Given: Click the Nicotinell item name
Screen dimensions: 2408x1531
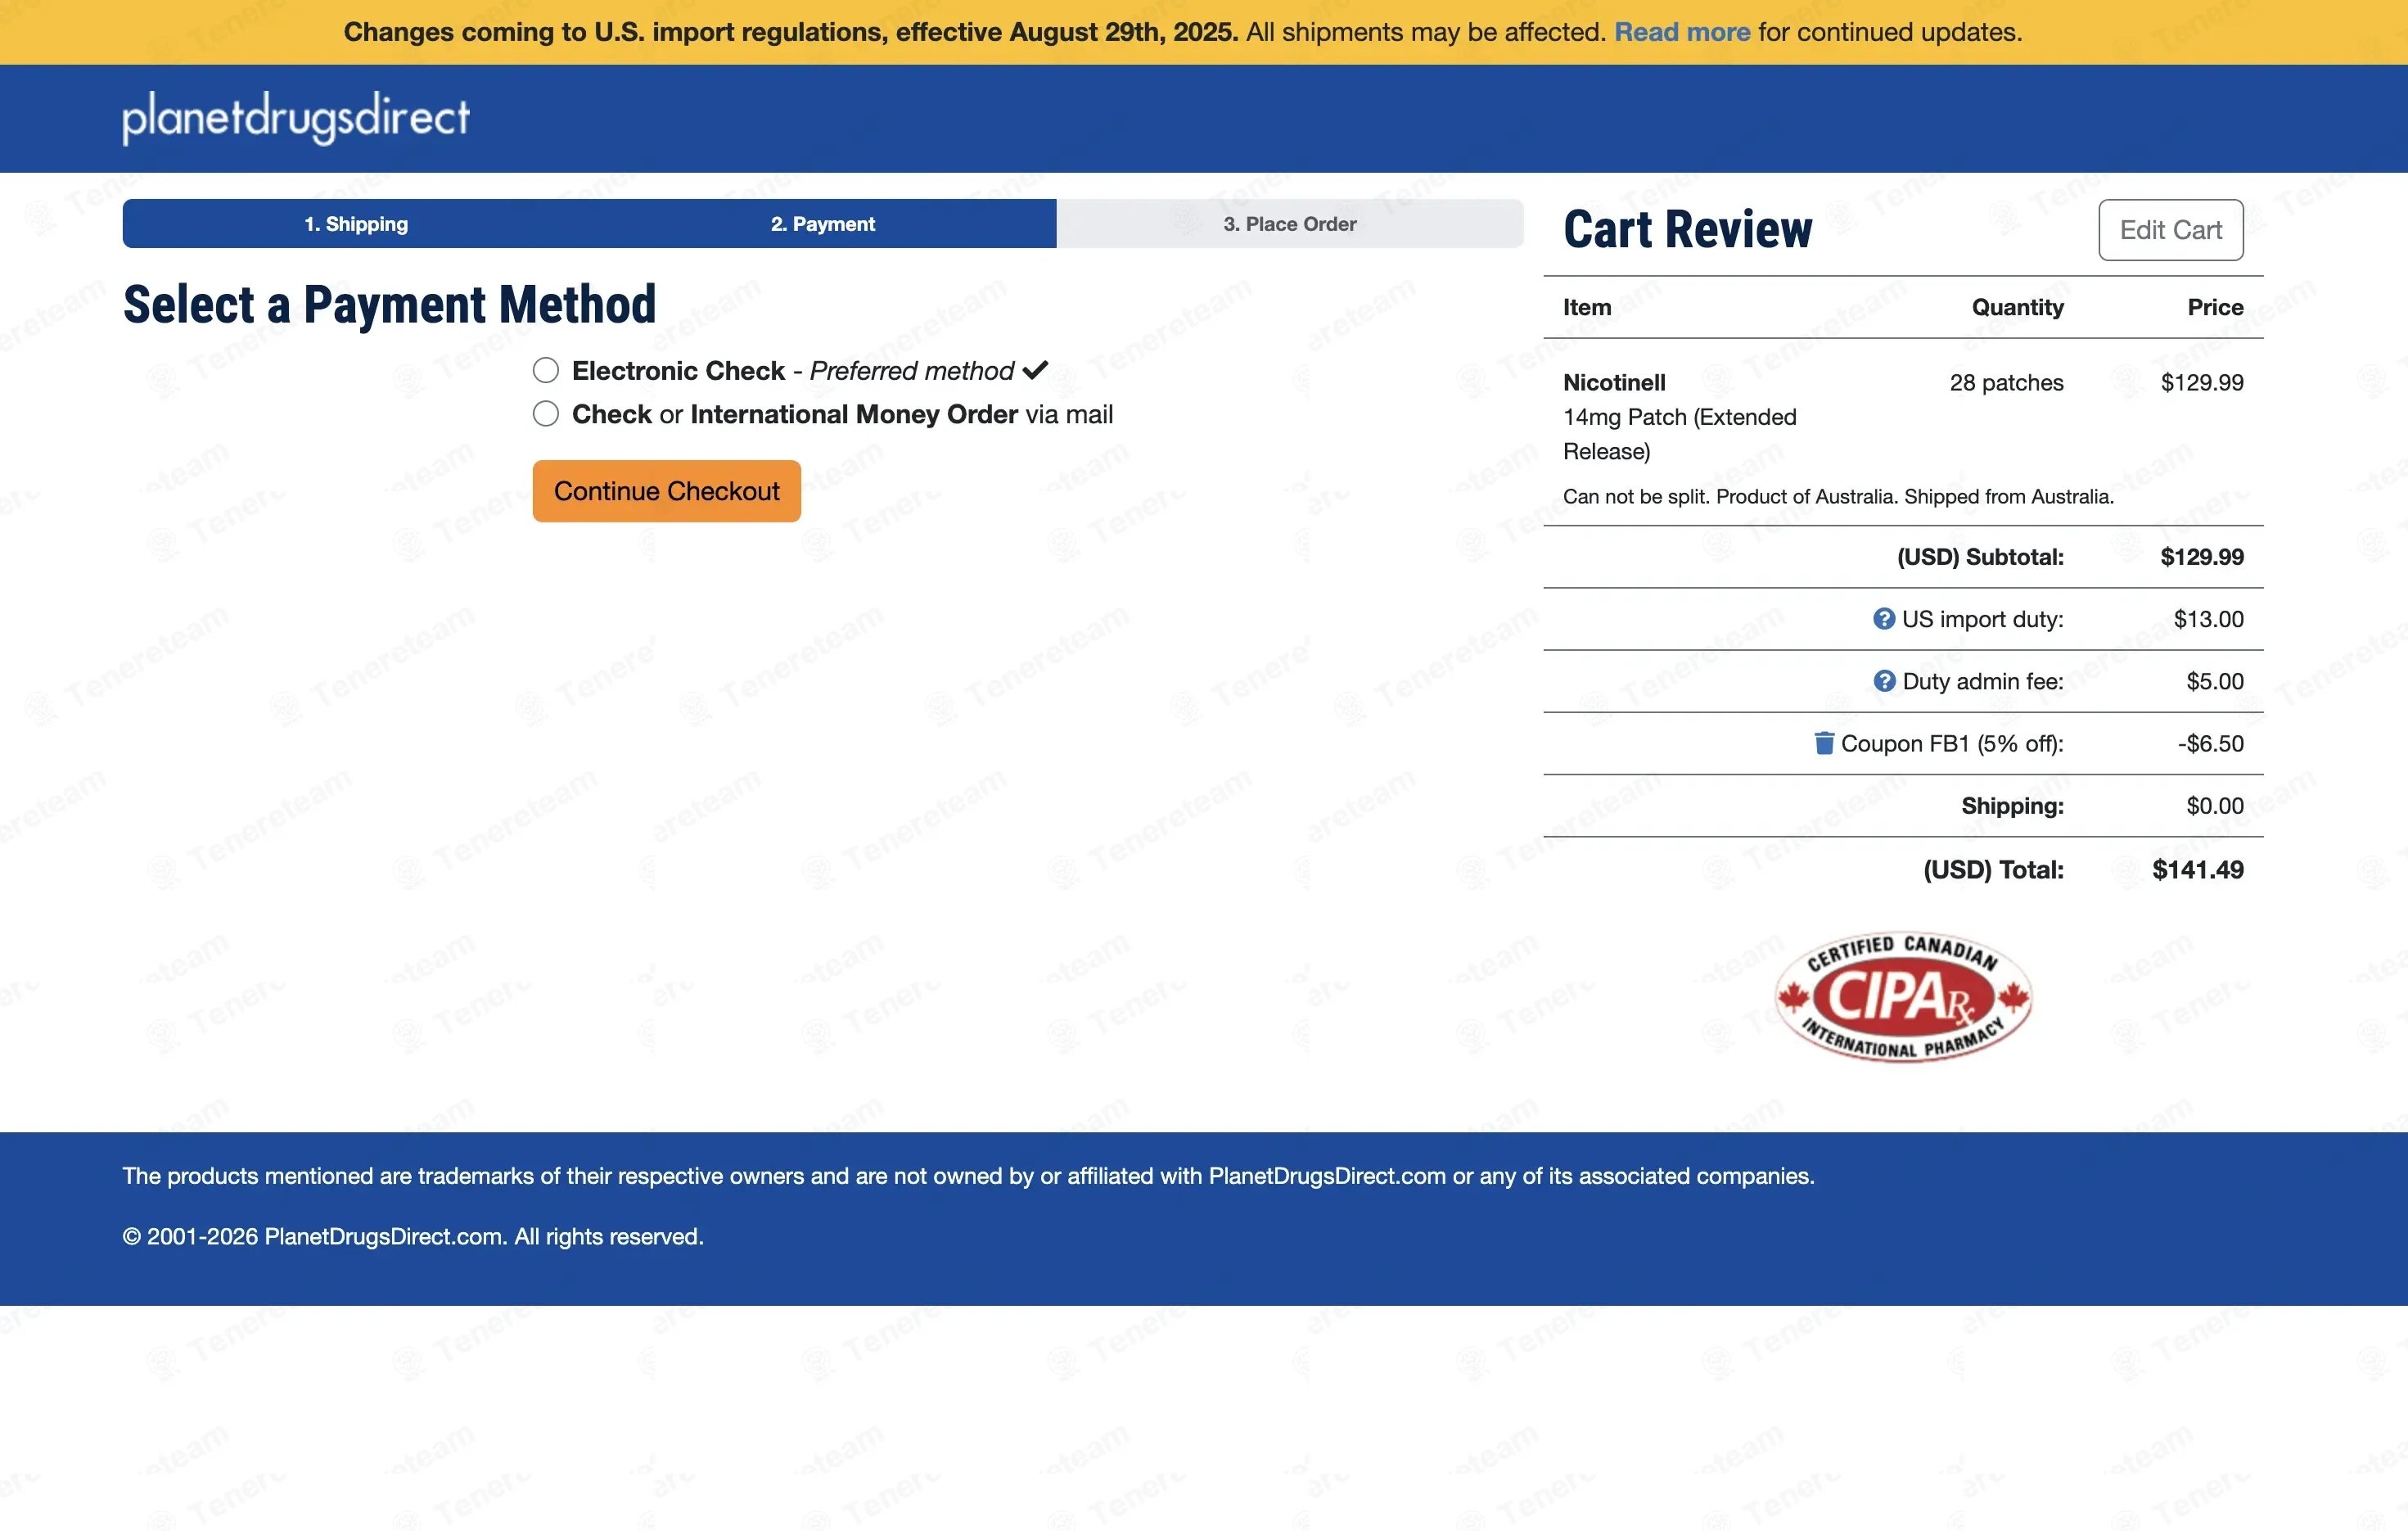Looking at the screenshot, I should [1614, 383].
